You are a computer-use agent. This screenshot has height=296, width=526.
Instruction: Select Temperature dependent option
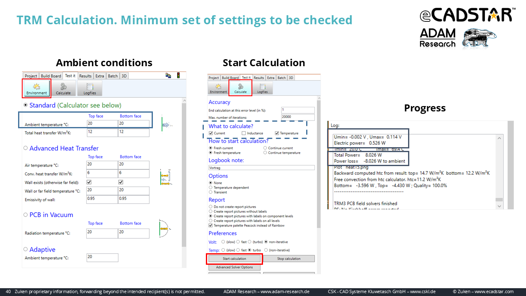[x=211, y=187]
